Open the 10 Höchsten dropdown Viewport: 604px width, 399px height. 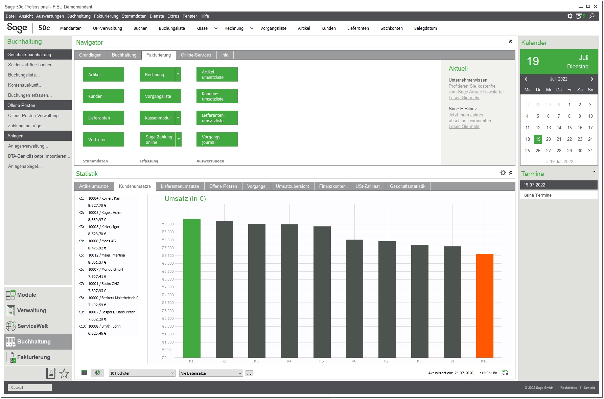click(x=142, y=373)
